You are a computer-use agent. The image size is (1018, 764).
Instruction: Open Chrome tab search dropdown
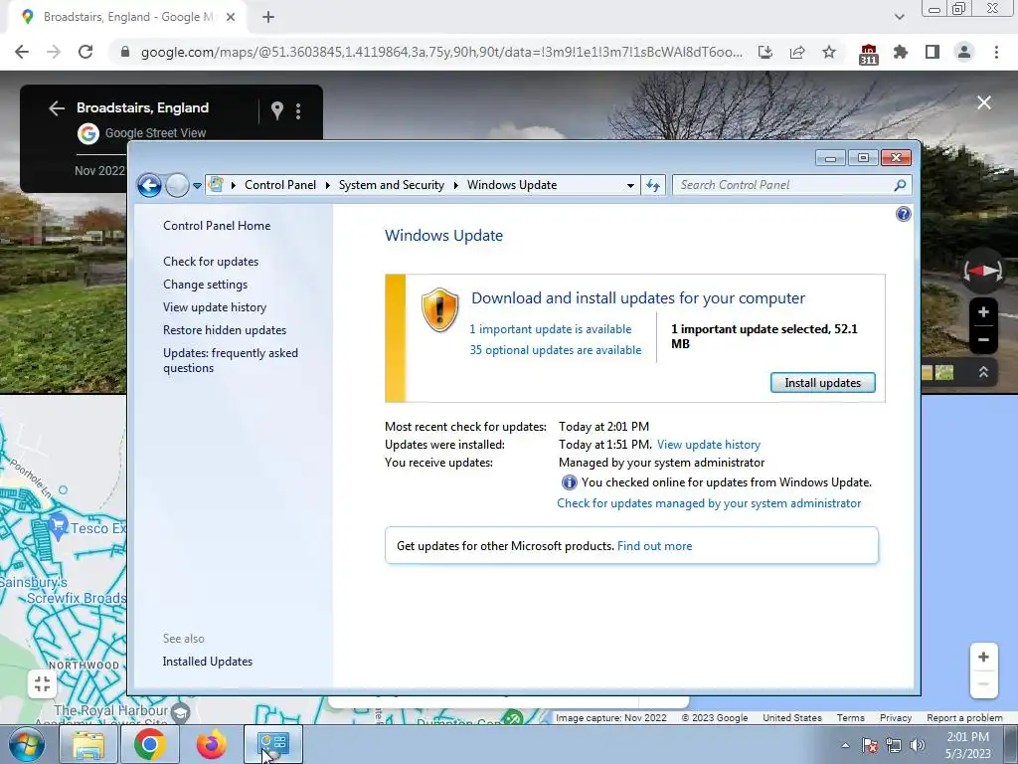pos(899,17)
